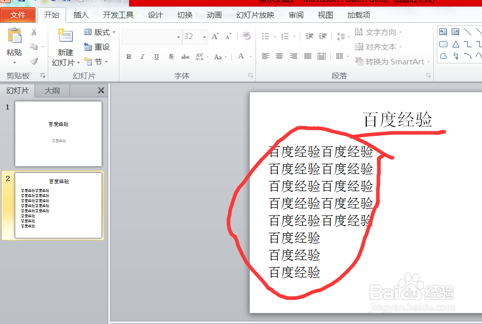Open Review (审阅) tab
This screenshot has height=324, width=482.
tap(296, 15)
